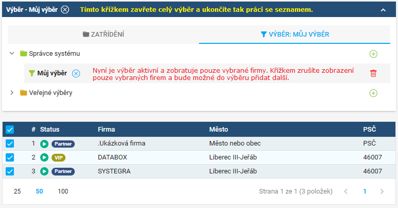
Task: Uncheck the DATABOX row checkbox
Action: click(x=10, y=157)
